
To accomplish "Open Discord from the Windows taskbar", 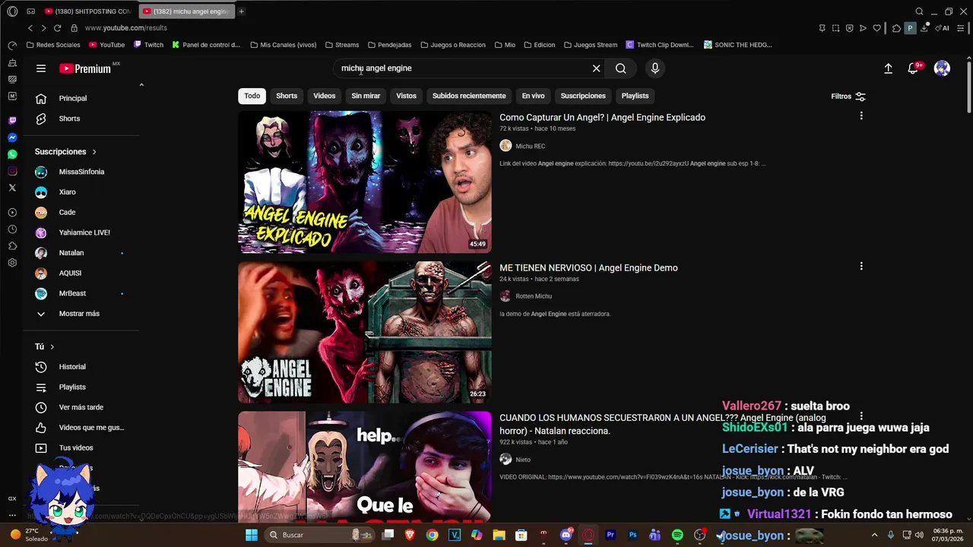I will point(566,535).
